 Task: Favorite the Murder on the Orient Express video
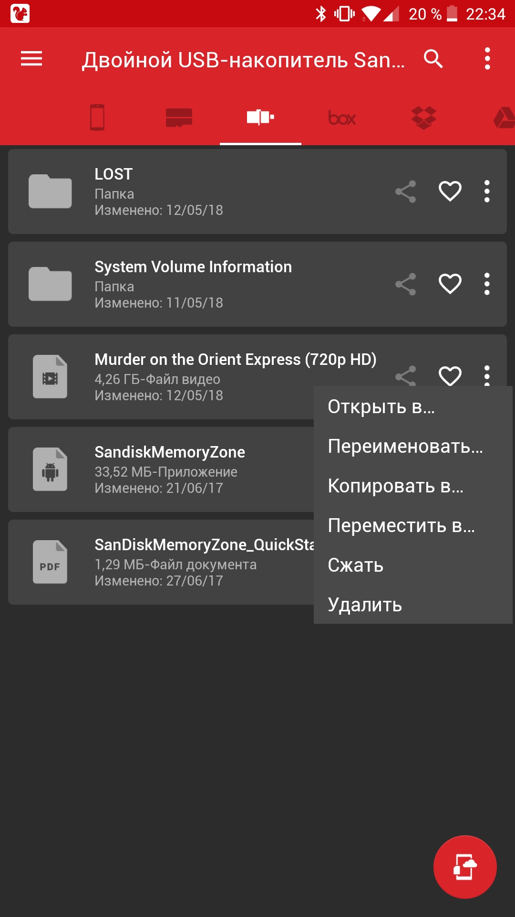pos(450,375)
